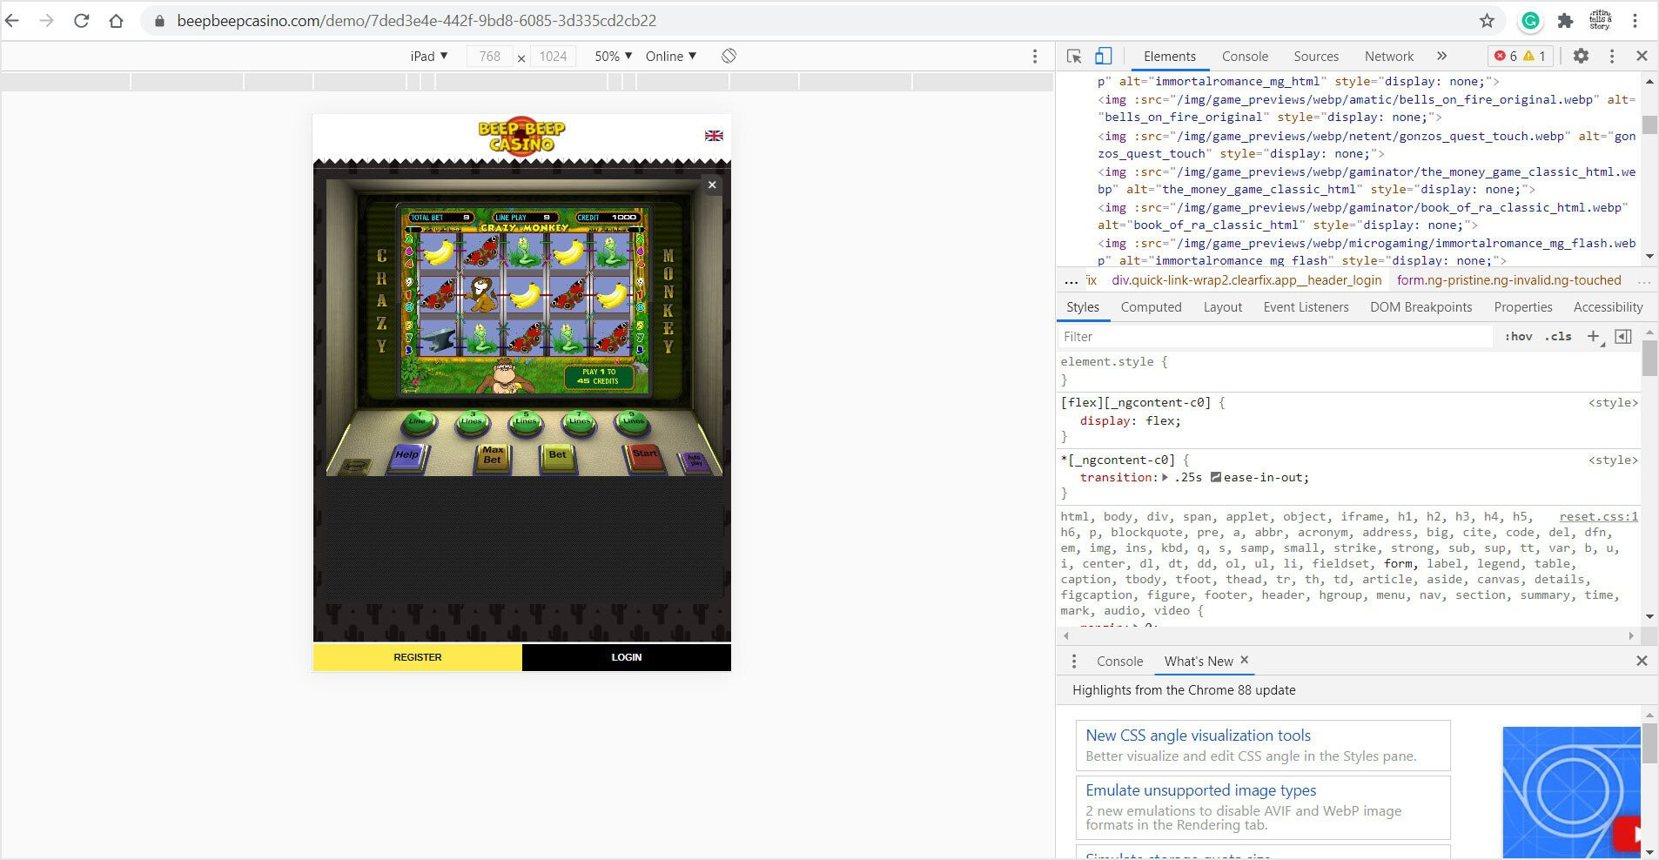Click the errors and warnings counter
The height and width of the screenshot is (860, 1659).
point(1520,56)
